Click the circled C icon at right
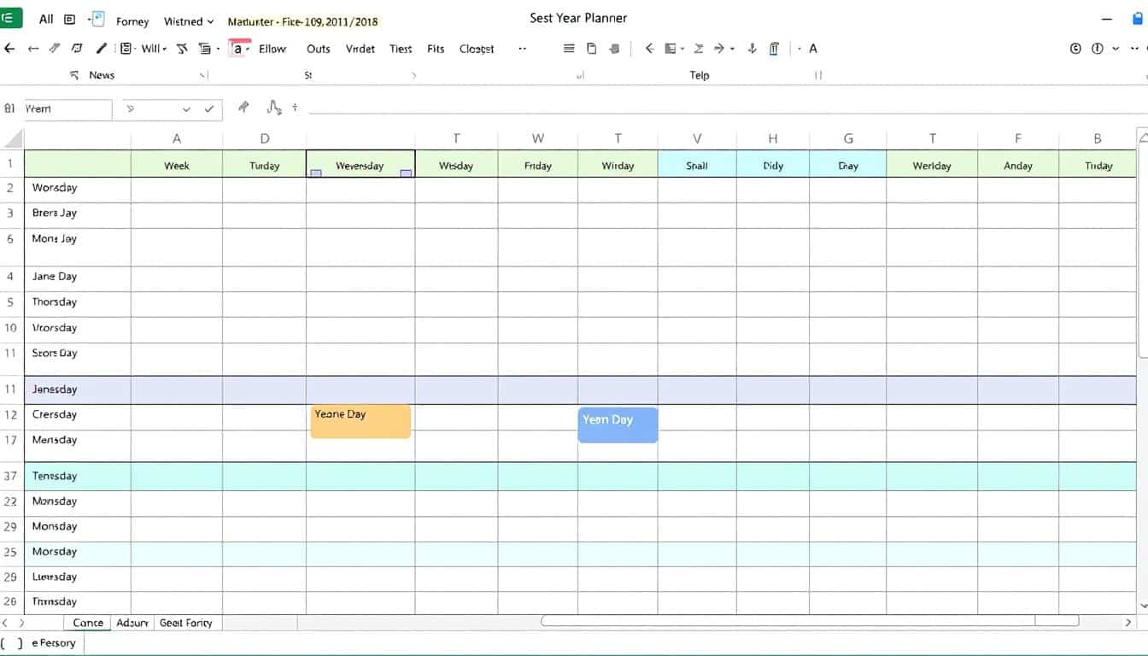This screenshot has width=1148, height=656. click(x=1075, y=49)
